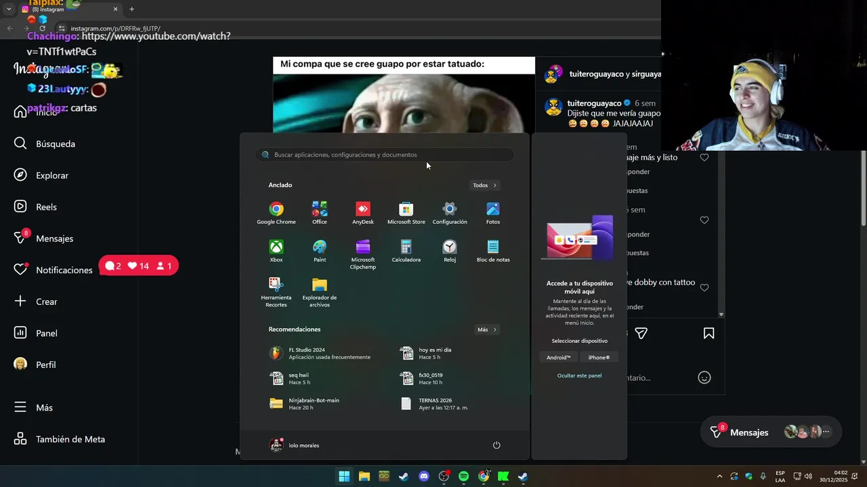Go to Instagram Búsqueda
867x487 pixels.
pyautogui.click(x=45, y=144)
